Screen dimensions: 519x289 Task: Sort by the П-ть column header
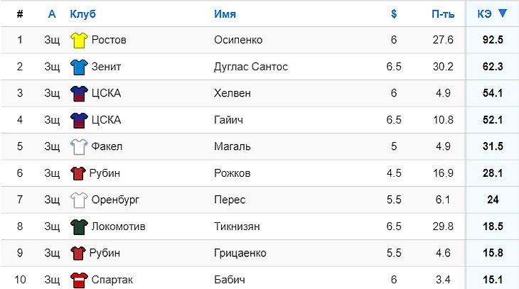point(442,13)
